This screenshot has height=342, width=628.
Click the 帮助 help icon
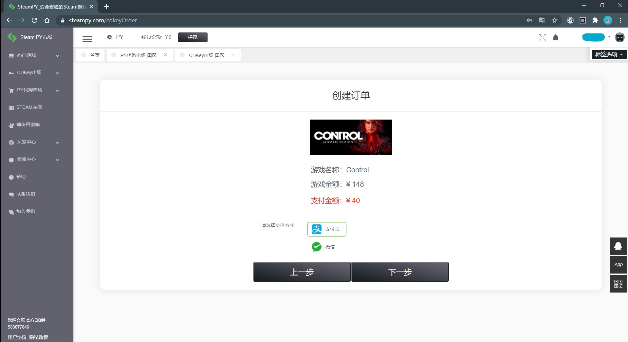[x=11, y=177]
